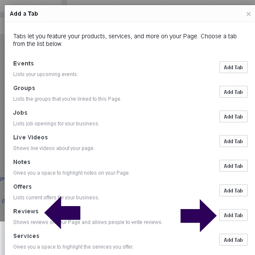Add the Live Videos tab
Screen dimensions: 255x255
(233, 141)
